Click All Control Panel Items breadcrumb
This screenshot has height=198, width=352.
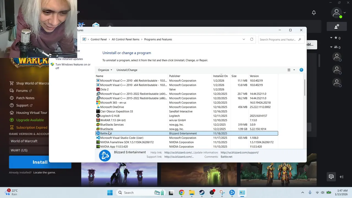click(125, 39)
